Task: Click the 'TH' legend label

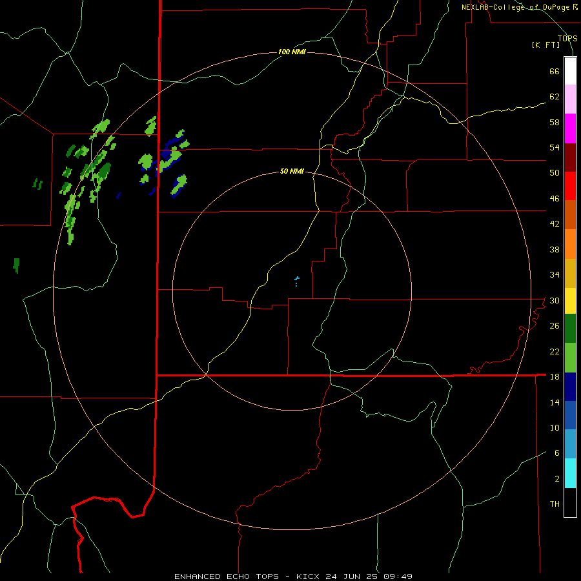Action: (555, 504)
